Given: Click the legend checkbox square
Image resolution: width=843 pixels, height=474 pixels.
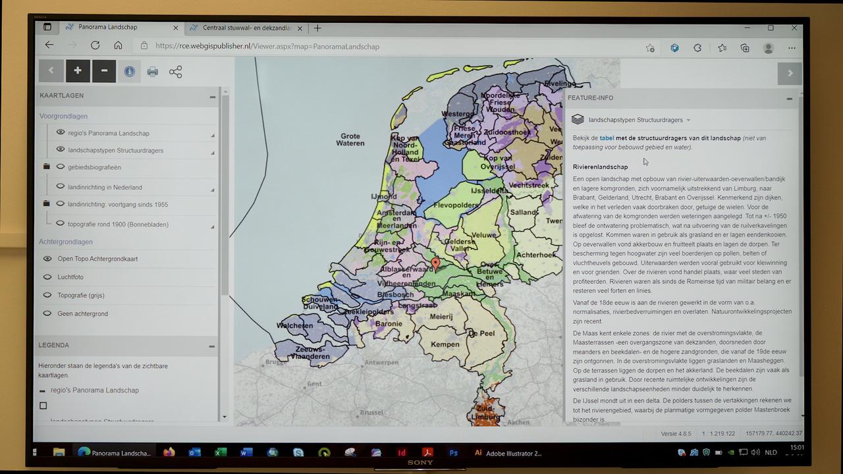Looking at the screenshot, I should (x=43, y=406).
